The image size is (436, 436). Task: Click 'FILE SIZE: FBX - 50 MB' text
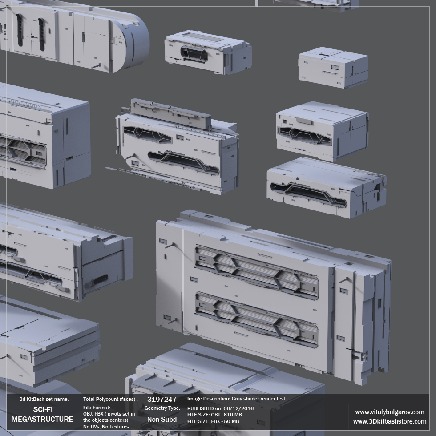tap(213, 422)
